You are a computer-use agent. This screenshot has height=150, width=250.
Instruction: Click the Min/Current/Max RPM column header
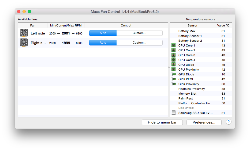pyautogui.click(x=66, y=25)
